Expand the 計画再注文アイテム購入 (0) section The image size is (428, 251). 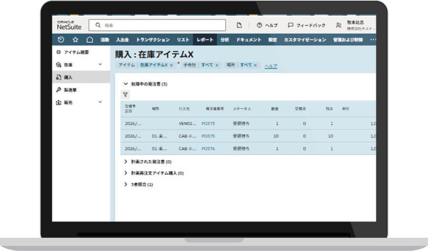[126, 173]
